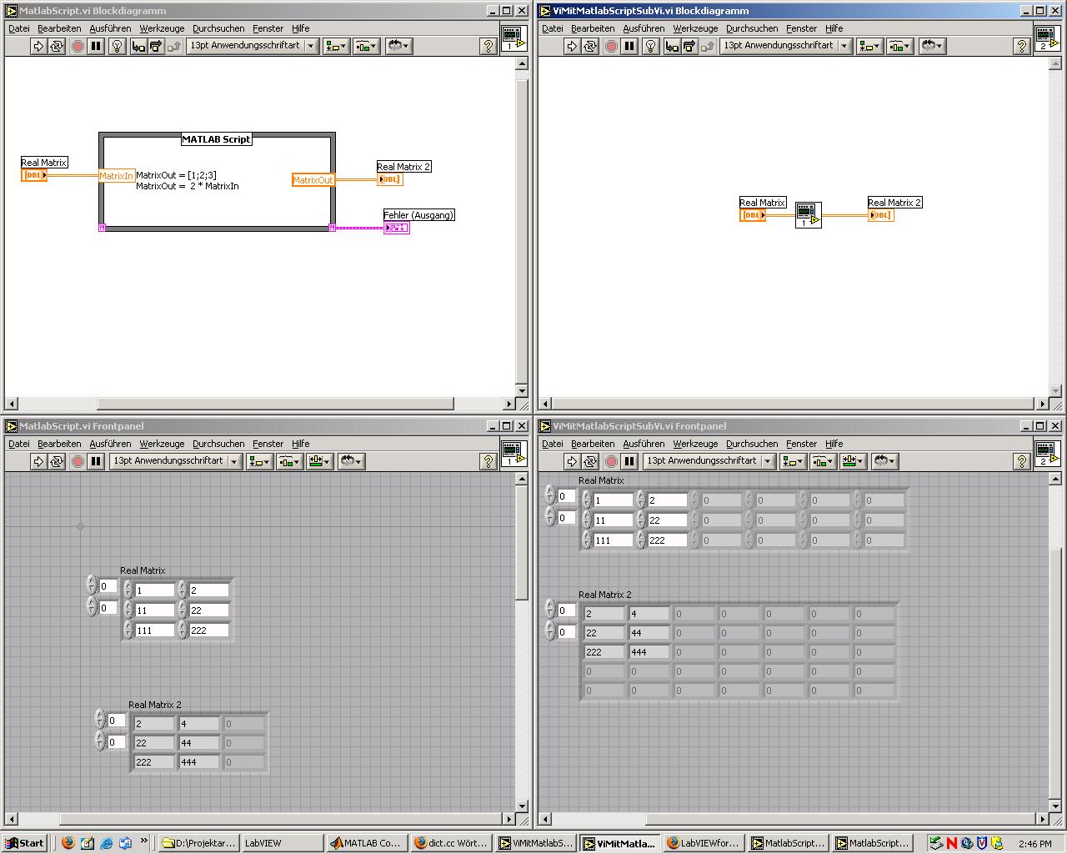This screenshot has width=1067, height=854.
Task: Abort execution in ViMitMatlabScriptSubVi.vi Blockdiagramm toolbar
Action: [611, 46]
